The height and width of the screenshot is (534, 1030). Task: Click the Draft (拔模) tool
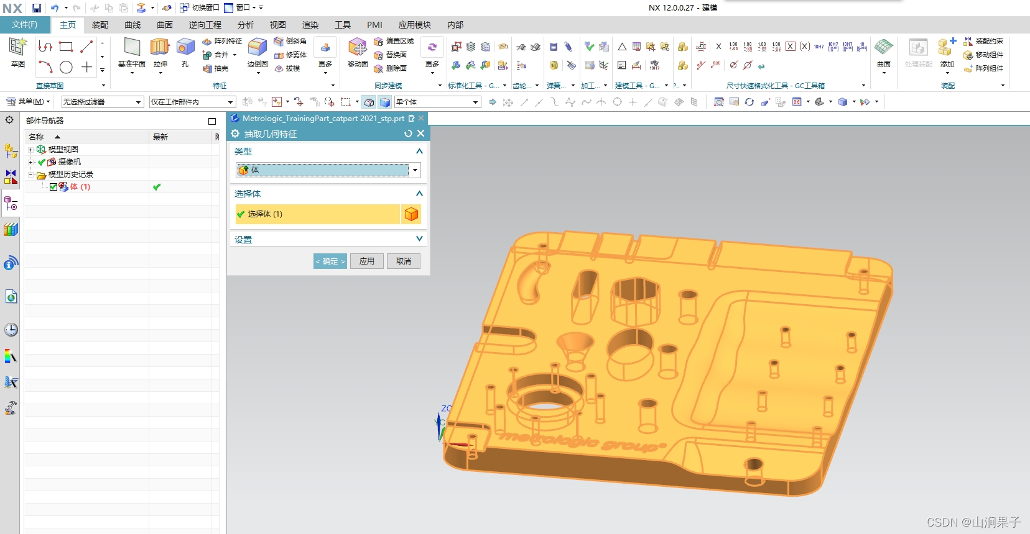click(x=287, y=68)
